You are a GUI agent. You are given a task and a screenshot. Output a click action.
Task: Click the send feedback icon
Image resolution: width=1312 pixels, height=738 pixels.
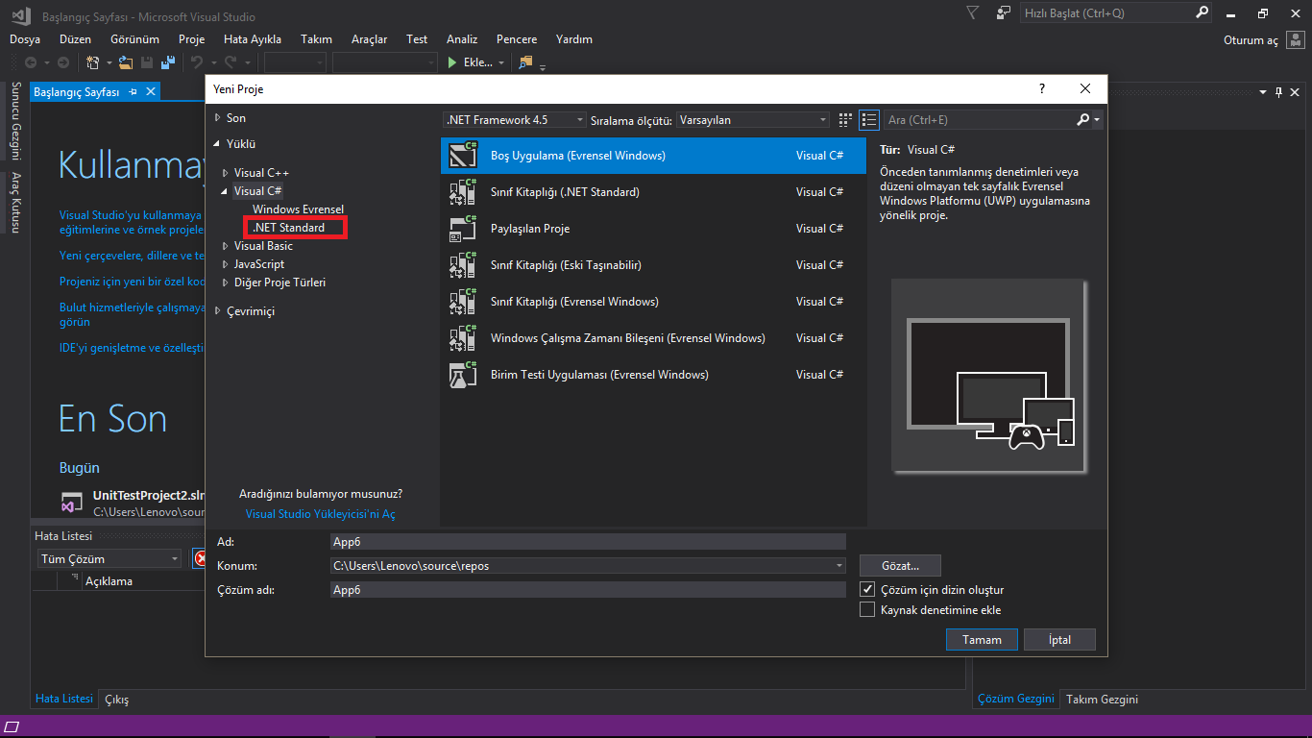[1004, 12]
